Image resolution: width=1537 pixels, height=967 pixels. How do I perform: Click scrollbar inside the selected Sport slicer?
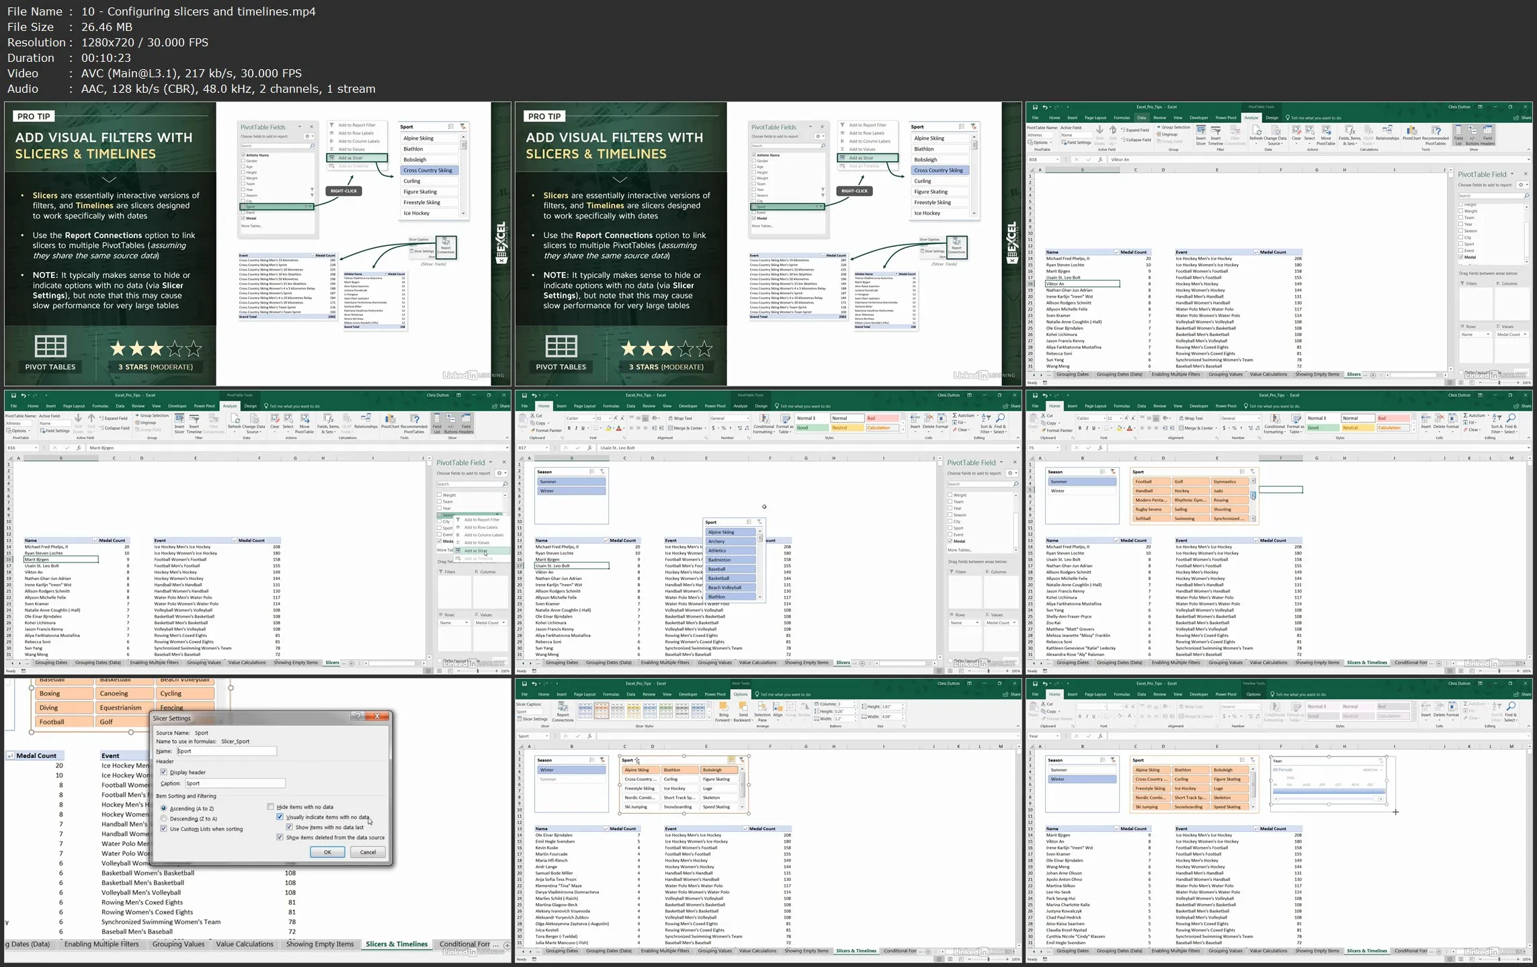743,788
